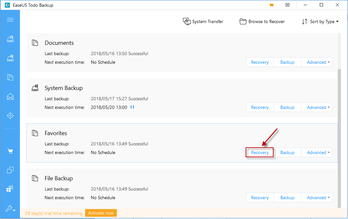This screenshot has height=219, width=348.
Task: Click Recovery for System Backup
Action: pyautogui.click(x=260, y=107)
